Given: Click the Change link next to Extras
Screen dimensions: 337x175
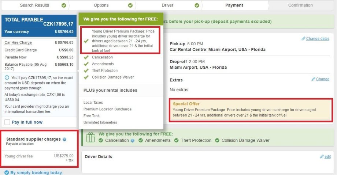Looking at the screenshot, I should point(323,79).
